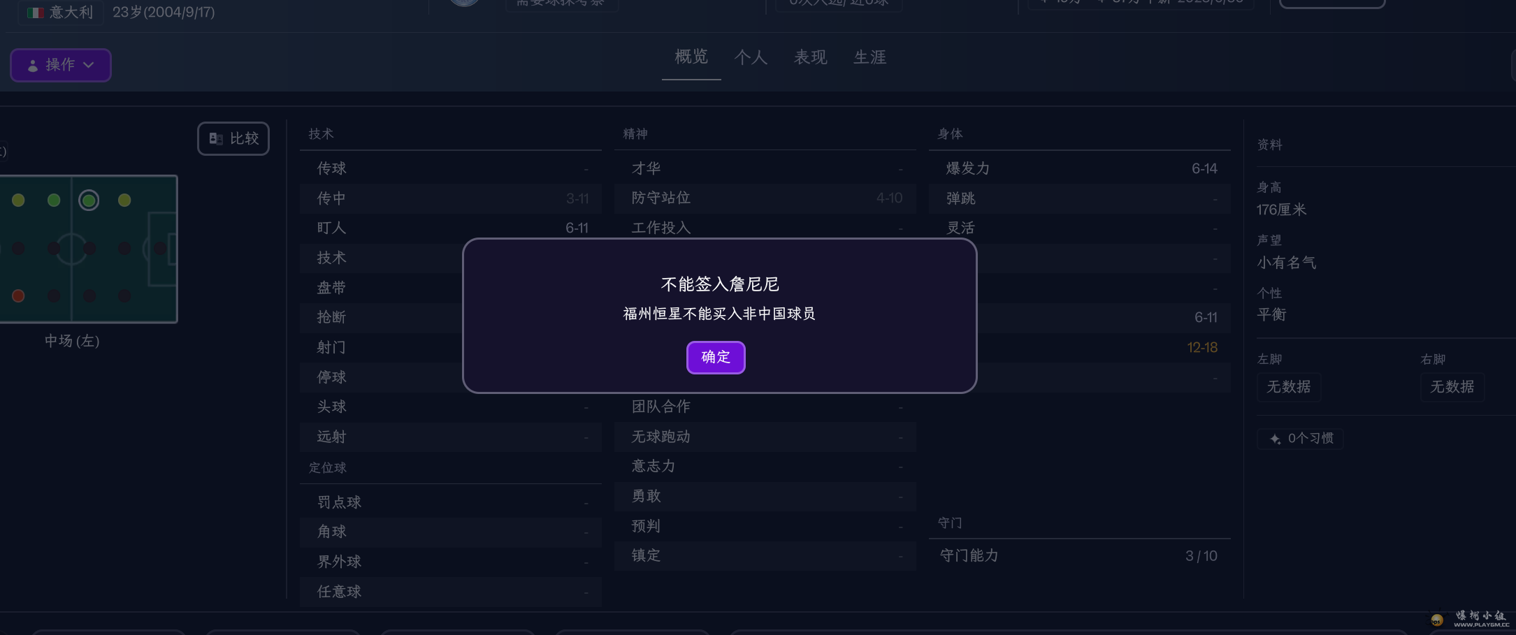Open the 生涯 tab
Screen dimensions: 1516x635
tap(869, 57)
